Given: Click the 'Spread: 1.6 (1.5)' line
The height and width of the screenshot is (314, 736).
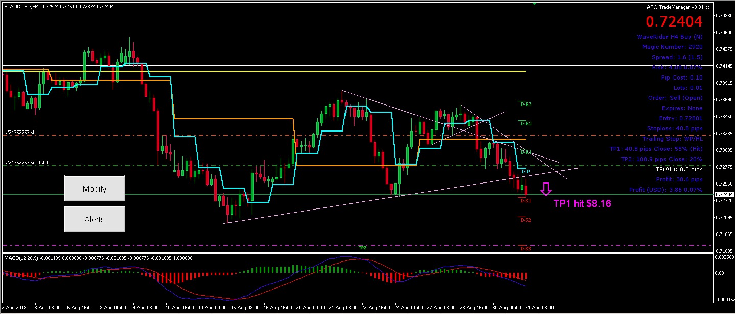Looking at the screenshot, I should click(677, 57).
